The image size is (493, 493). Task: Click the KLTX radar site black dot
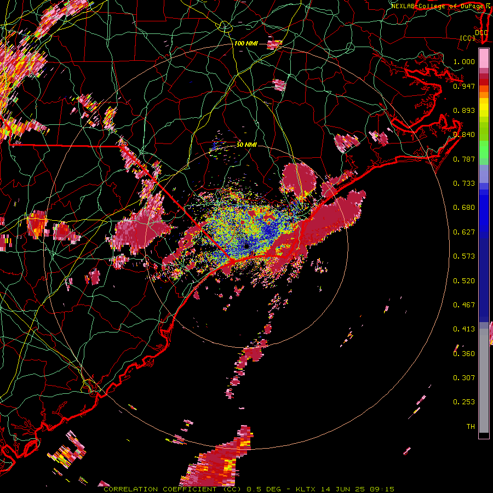pos(246,246)
